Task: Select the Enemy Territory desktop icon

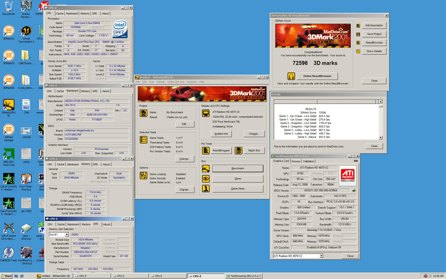Action: [x=26, y=9]
